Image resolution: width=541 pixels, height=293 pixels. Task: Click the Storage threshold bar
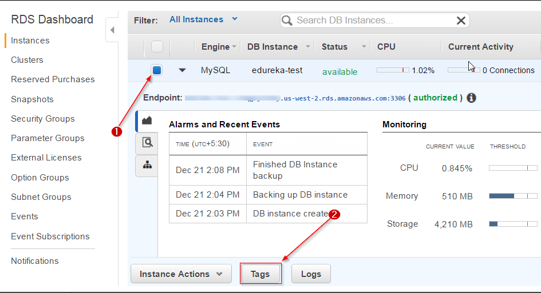click(x=513, y=224)
